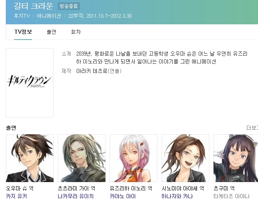Click the 애니메이션 genre label
Viewport: 258px width, 201px height.
[49, 16]
